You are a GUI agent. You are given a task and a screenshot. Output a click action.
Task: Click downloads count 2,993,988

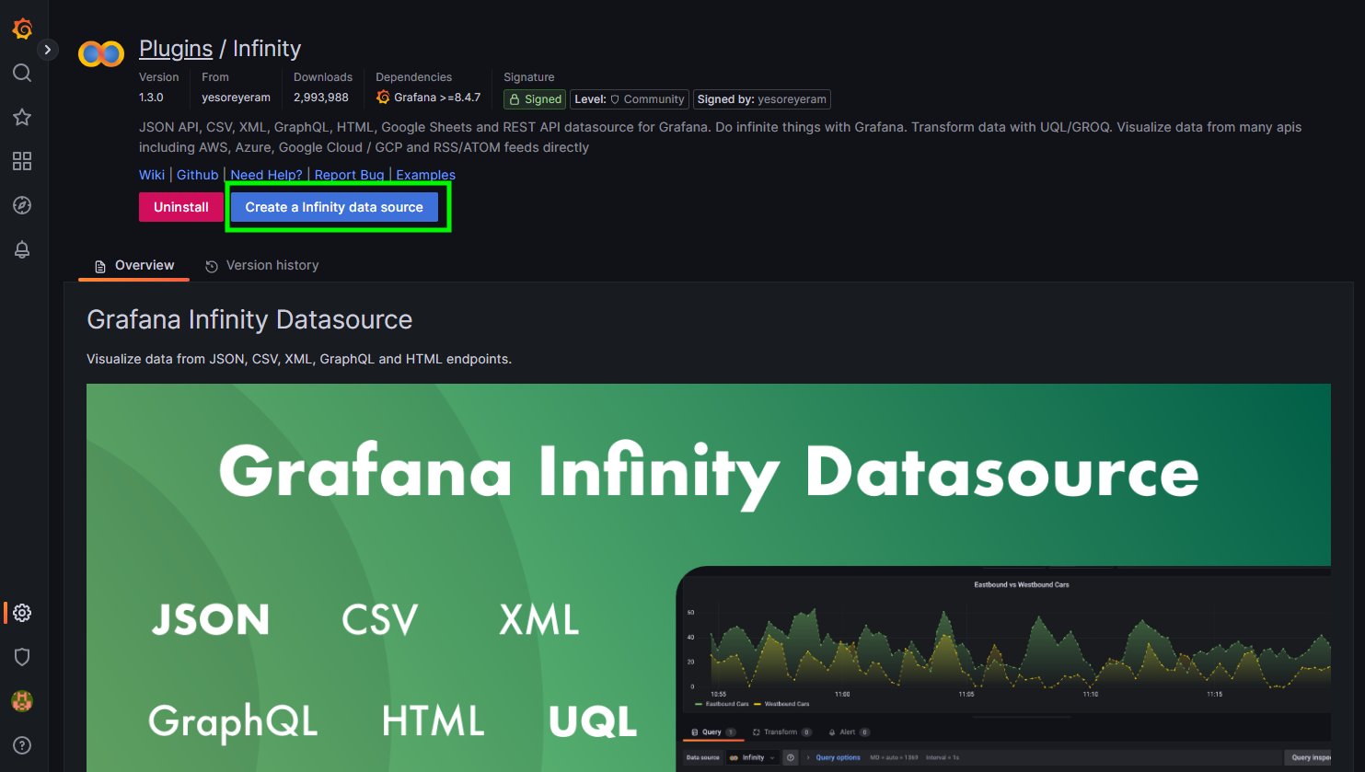pos(321,98)
